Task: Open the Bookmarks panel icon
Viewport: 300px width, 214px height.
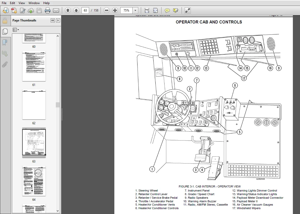Action: tap(5, 43)
